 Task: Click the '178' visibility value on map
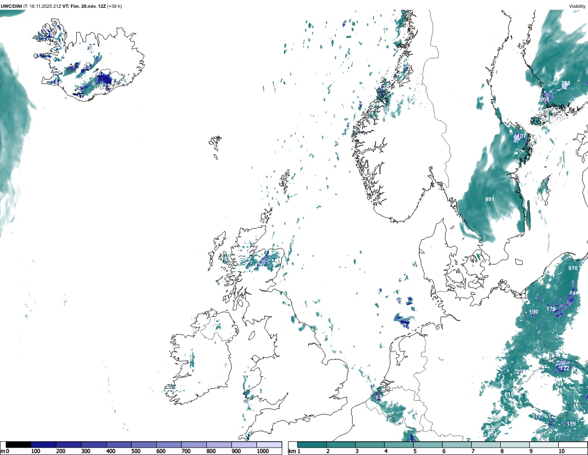pos(551,309)
